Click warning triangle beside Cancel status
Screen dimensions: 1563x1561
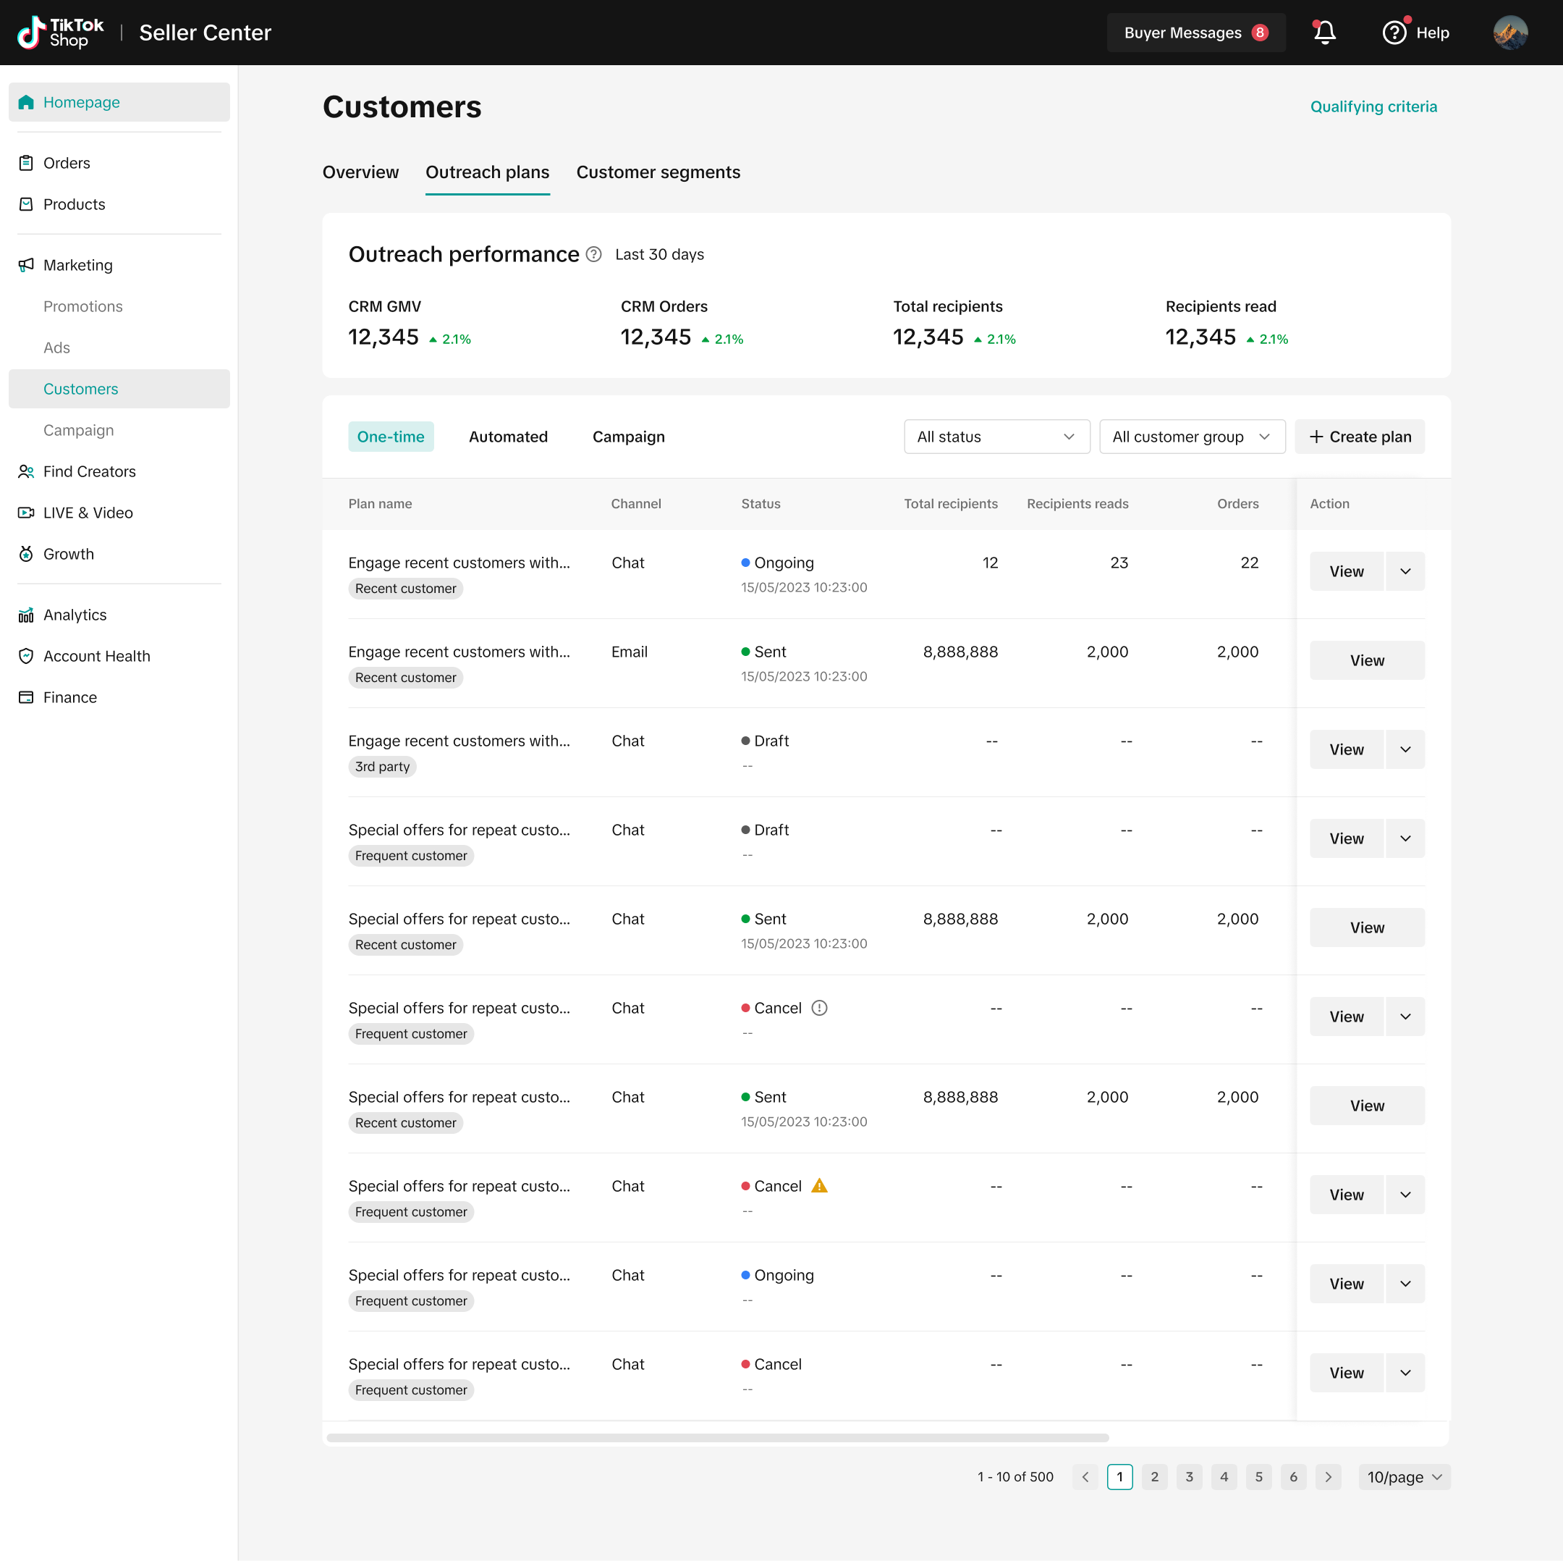[x=820, y=1186]
